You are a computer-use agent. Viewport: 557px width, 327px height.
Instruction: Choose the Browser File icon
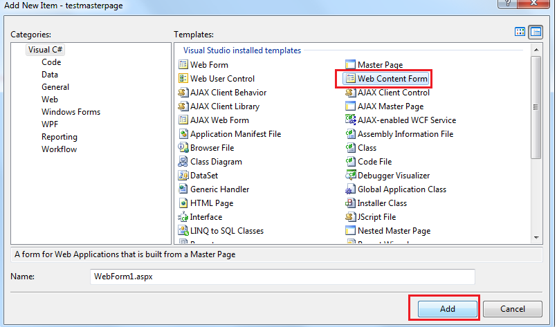click(x=183, y=148)
